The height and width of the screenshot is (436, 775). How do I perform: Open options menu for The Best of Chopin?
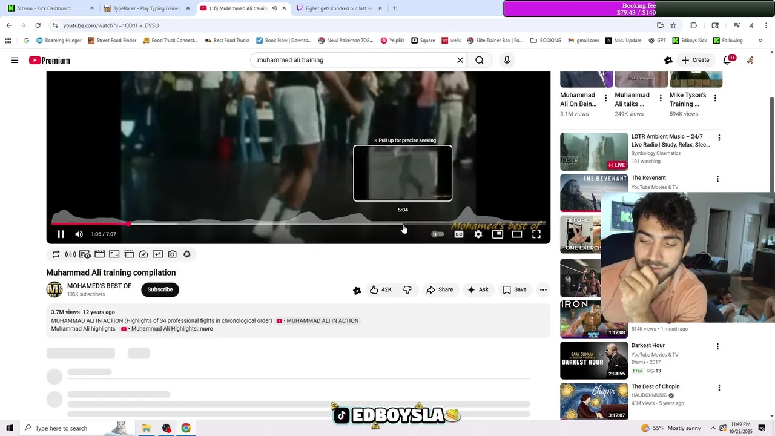(719, 388)
